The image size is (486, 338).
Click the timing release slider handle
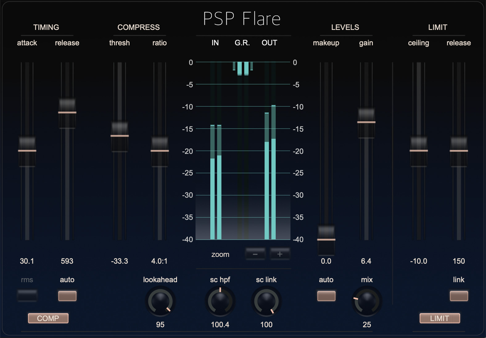(x=67, y=113)
